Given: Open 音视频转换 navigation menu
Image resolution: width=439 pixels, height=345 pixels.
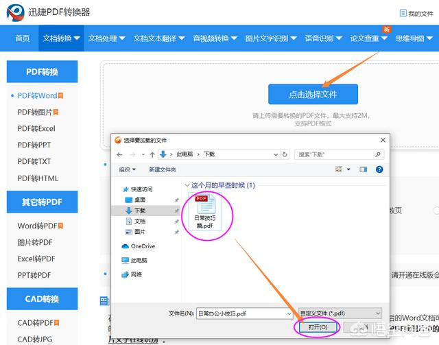Looking at the screenshot, I should (x=215, y=38).
